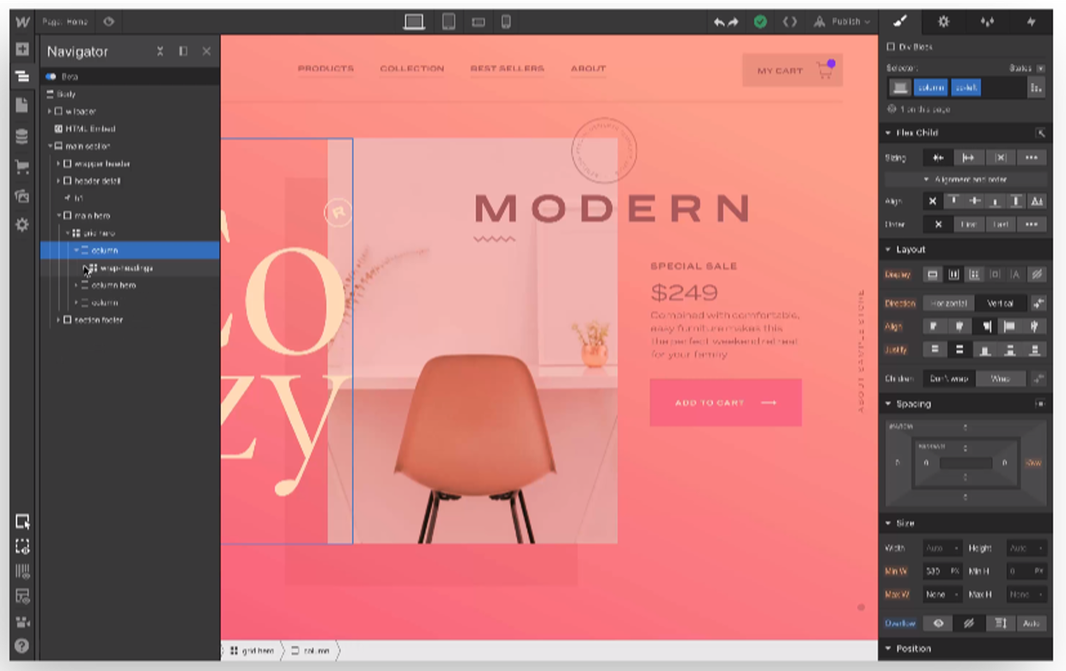Click the first 'column' selector class tag
The height and width of the screenshot is (671, 1066).
930,88
